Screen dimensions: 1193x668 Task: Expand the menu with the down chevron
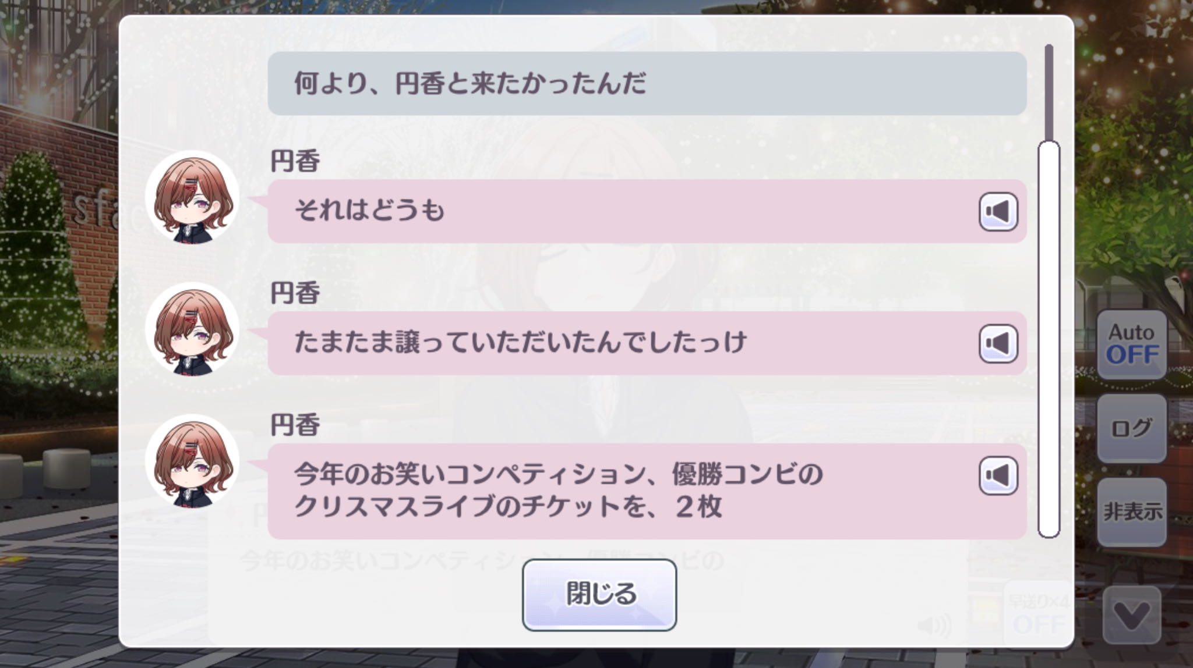pyautogui.click(x=1131, y=616)
